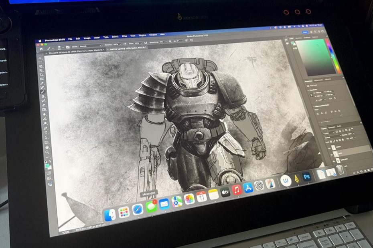Open the Opacity dropdown in options bar
373x248 pixels.
[x=120, y=44]
